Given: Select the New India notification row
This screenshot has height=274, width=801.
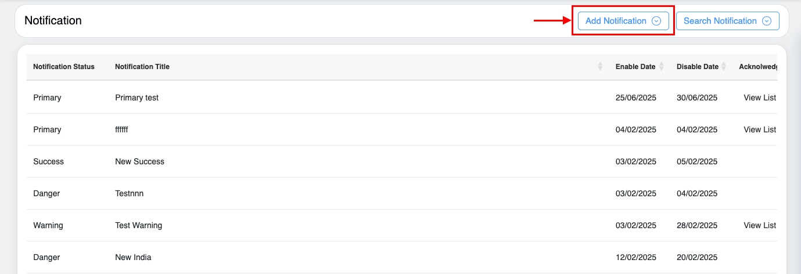Looking at the screenshot, I should 133,257.
